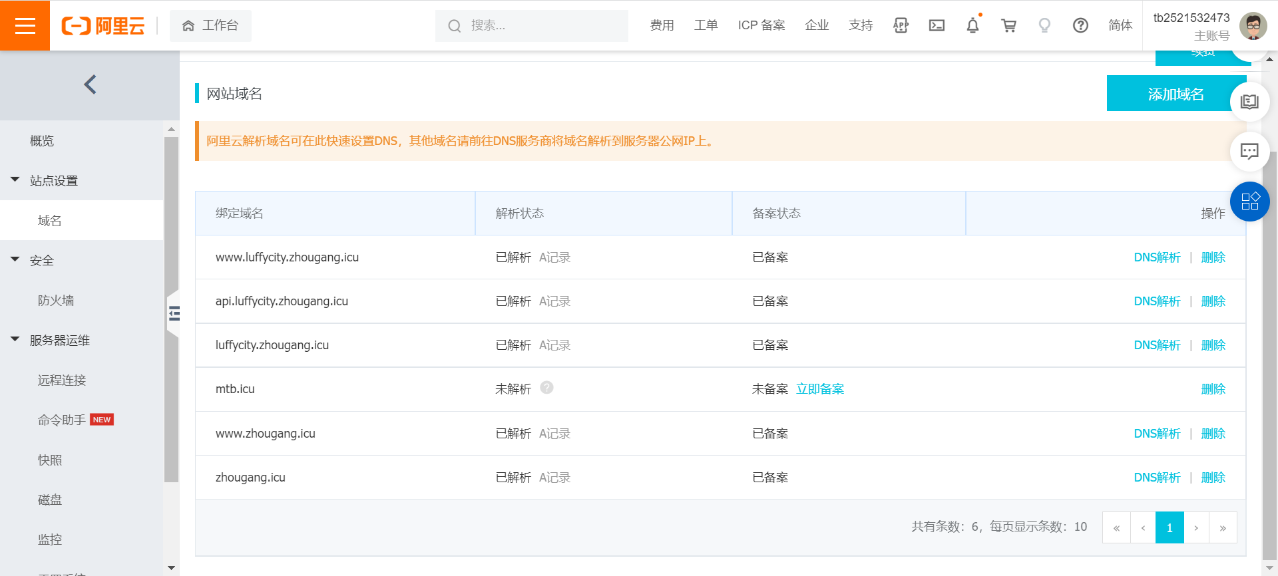
Task: Click the user avatar picture
Action: tap(1253, 26)
